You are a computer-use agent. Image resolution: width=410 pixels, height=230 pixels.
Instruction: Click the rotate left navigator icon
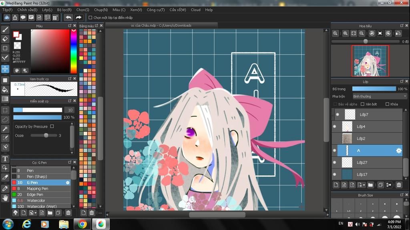[x=372, y=34]
